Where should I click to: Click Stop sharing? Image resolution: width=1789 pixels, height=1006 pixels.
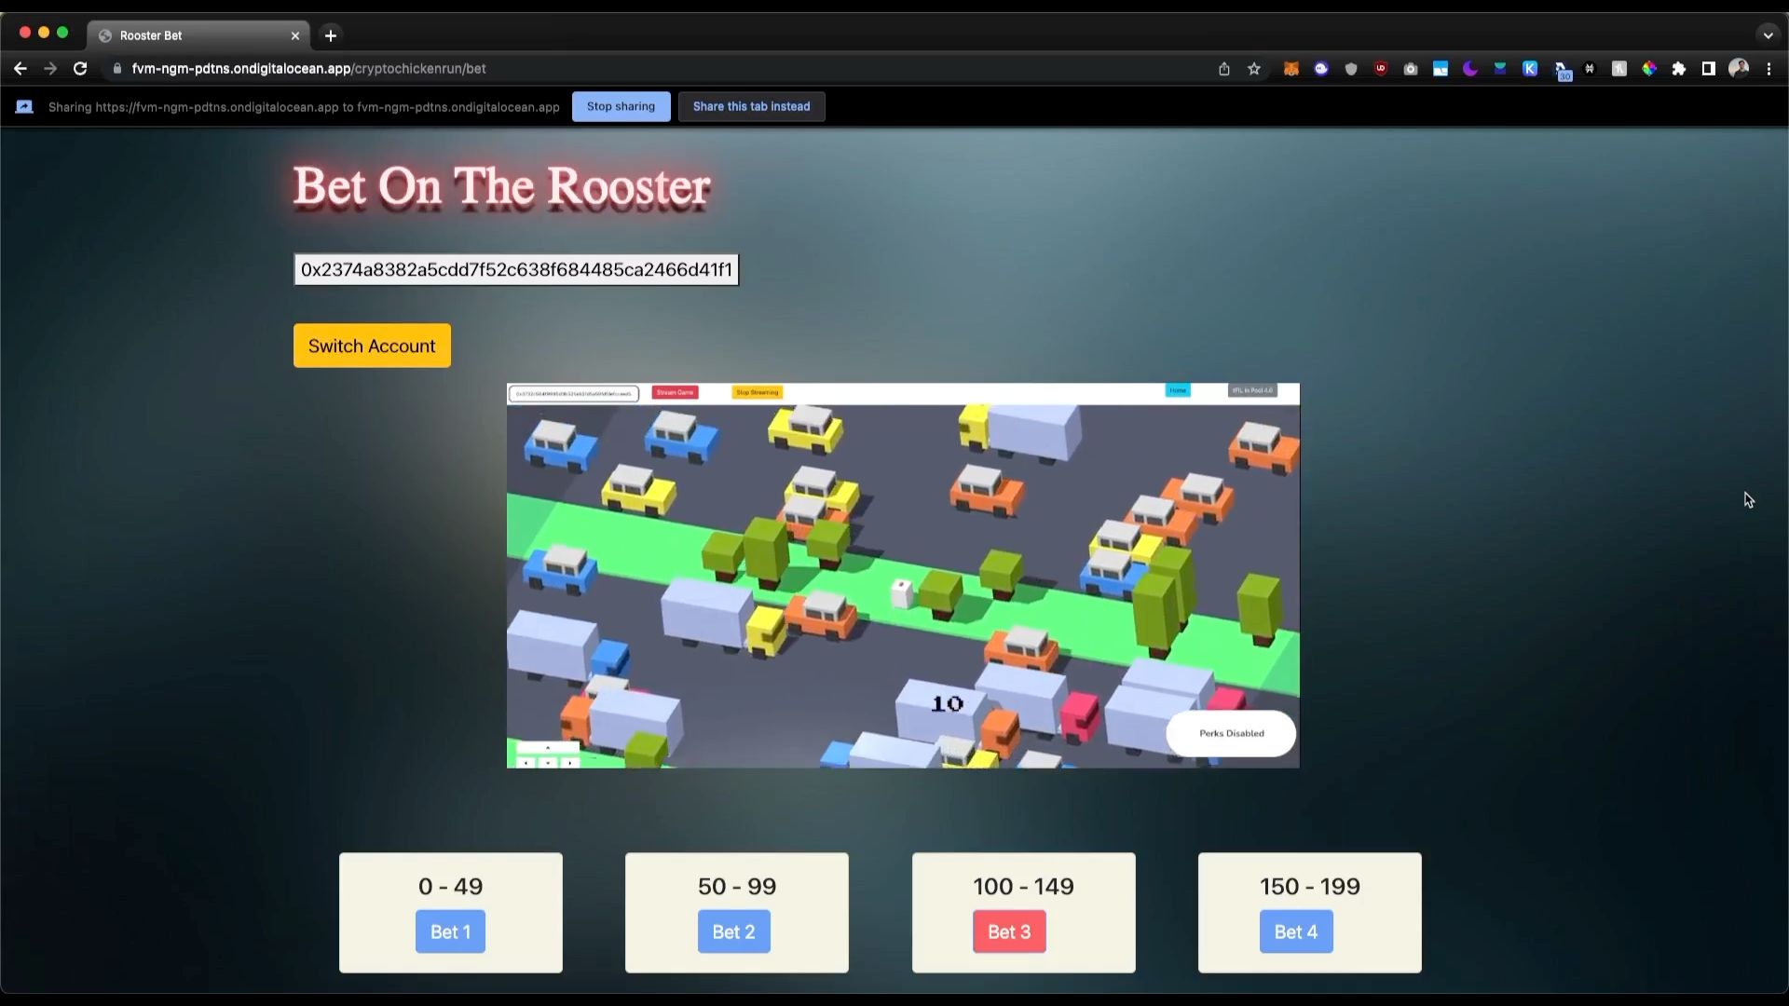pos(621,107)
